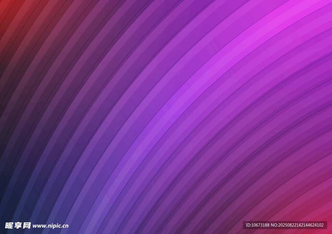Click the pink-red bottom-right corner

click(326, 213)
